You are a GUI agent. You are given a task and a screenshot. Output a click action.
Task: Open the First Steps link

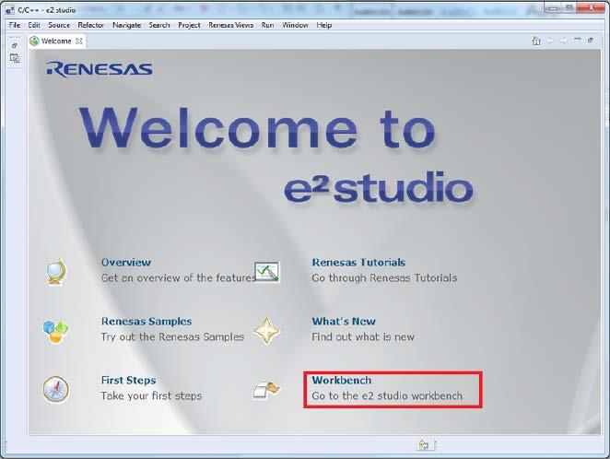pos(128,380)
